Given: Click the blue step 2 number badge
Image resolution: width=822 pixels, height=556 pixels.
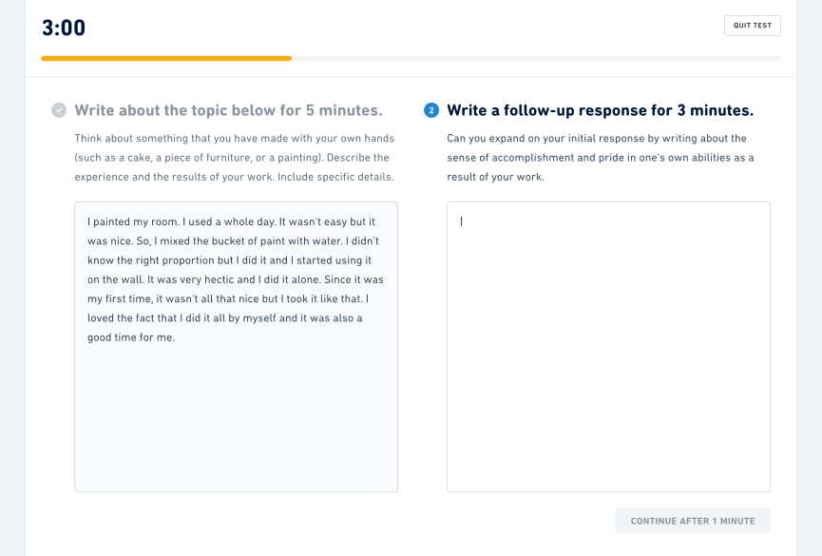Looking at the screenshot, I should tap(431, 110).
